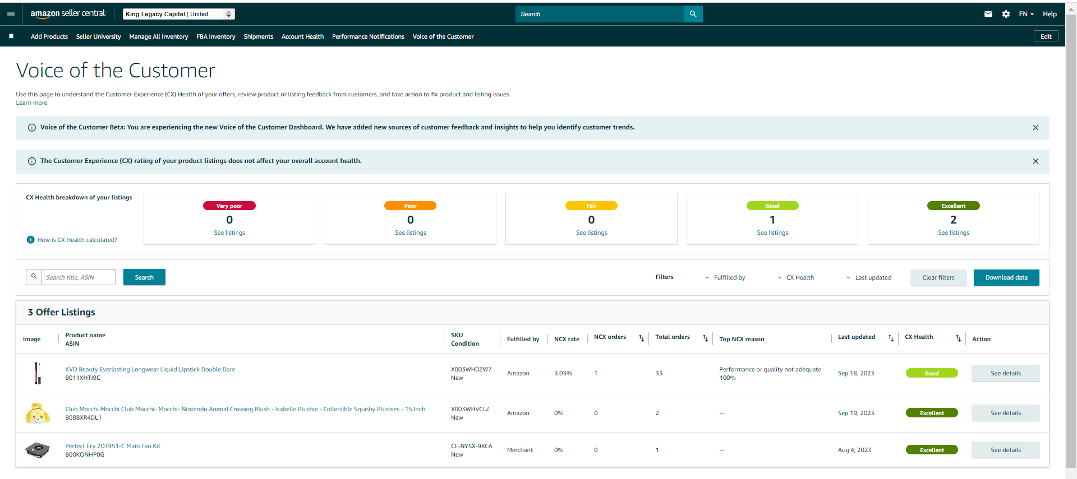Focus the top Search field

pyautogui.click(x=600, y=14)
